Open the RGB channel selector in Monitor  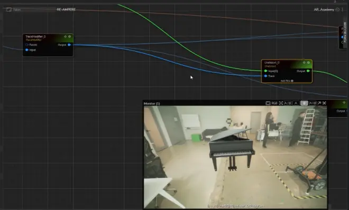(x=274, y=103)
